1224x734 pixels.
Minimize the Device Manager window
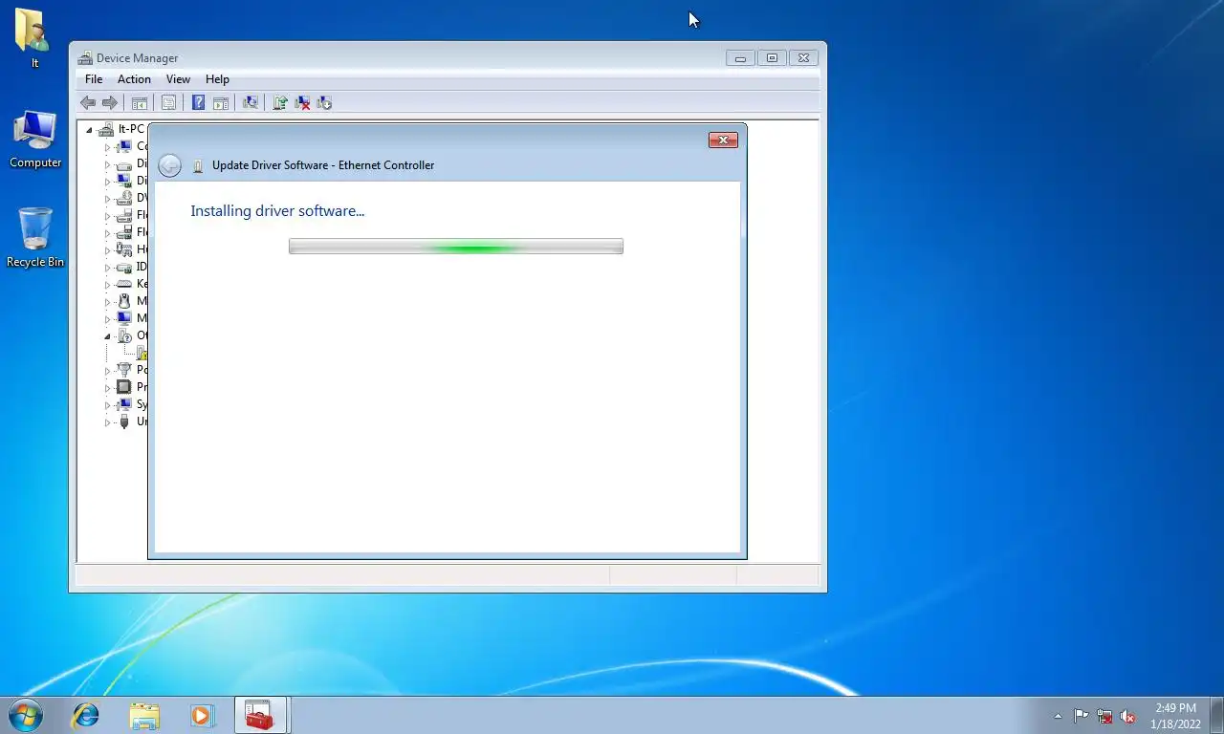(x=740, y=57)
